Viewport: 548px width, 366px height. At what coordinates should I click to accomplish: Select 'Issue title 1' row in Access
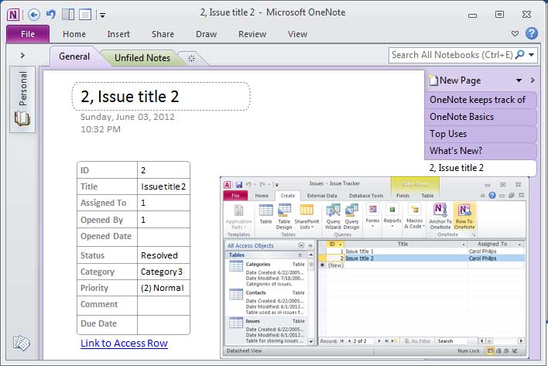425,251
